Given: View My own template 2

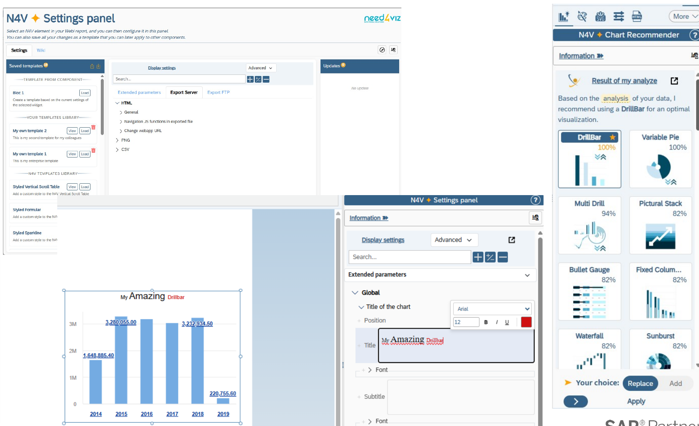Looking at the screenshot, I should point(72,131).
